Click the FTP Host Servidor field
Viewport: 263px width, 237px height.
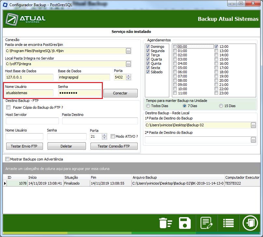32,121
